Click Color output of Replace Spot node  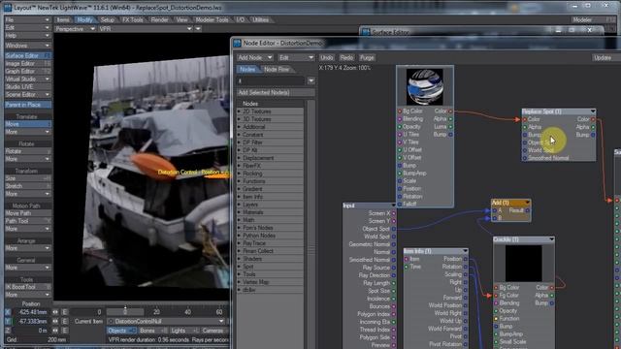point(593,119)
